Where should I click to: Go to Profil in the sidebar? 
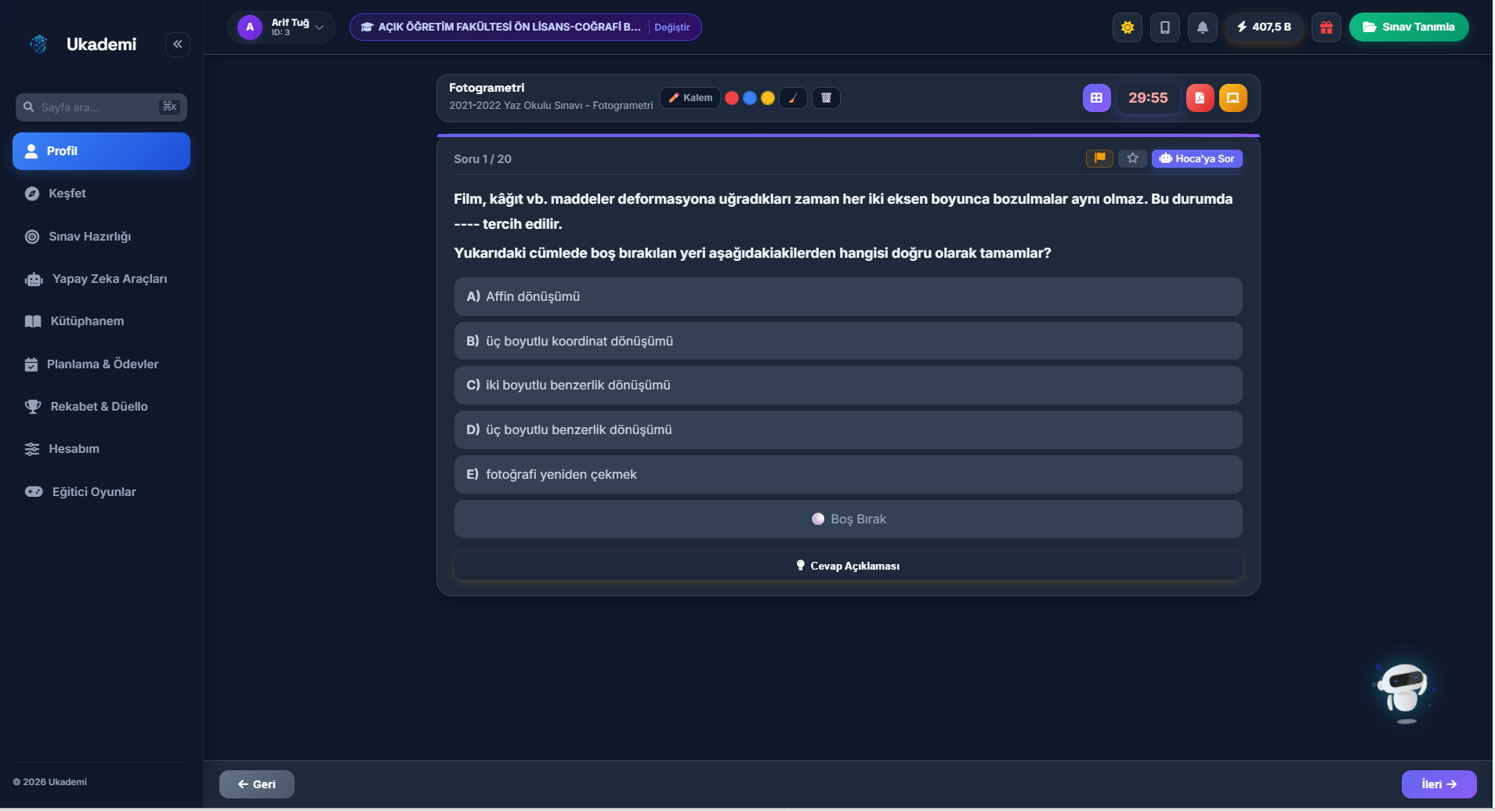[x=101, y=151]
